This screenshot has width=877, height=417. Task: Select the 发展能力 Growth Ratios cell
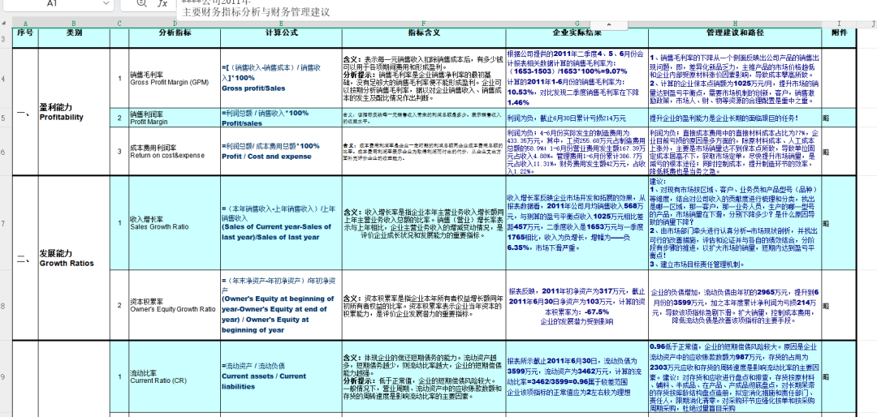click(74, 258)
